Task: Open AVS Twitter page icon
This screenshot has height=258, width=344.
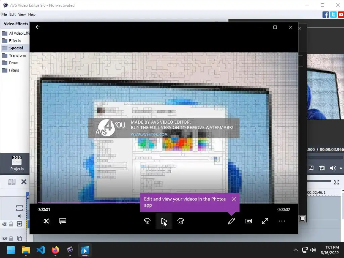Action: tap(333, 15)
